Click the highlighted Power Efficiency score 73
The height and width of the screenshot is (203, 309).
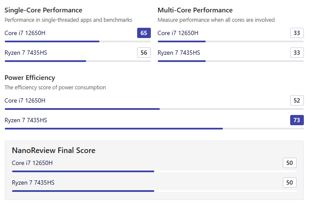click(297, 120)
